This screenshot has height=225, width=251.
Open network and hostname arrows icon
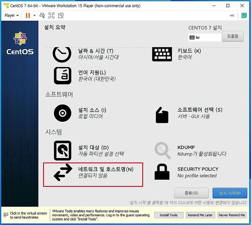coord(63,172)
